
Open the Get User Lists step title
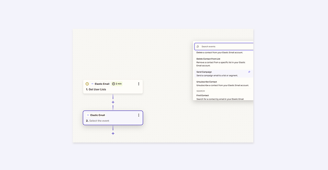(x=97, y=90)
